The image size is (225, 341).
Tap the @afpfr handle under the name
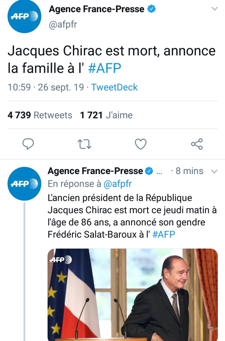(x=63, y=25)
